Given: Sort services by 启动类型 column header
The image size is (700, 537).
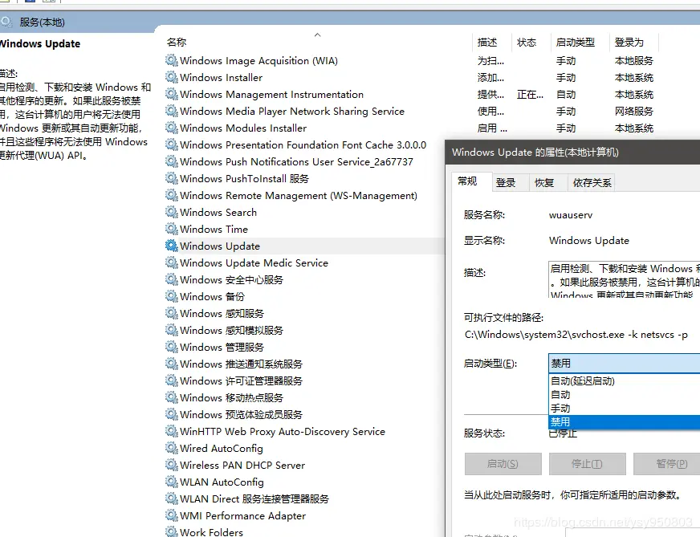Looking at the screenshot, I should [580, 42].
